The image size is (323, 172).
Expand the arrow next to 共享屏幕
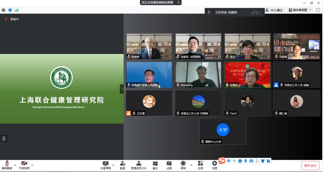point(113,165)
